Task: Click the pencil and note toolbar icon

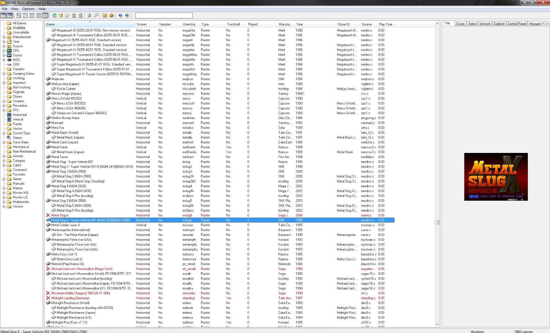Action: (x=67, y=15)
